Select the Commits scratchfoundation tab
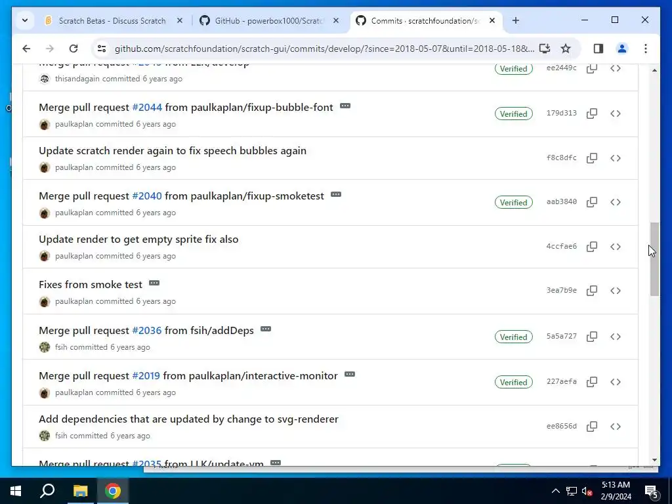The height and width of the screenshot is (504, 672). coord(425,20)
